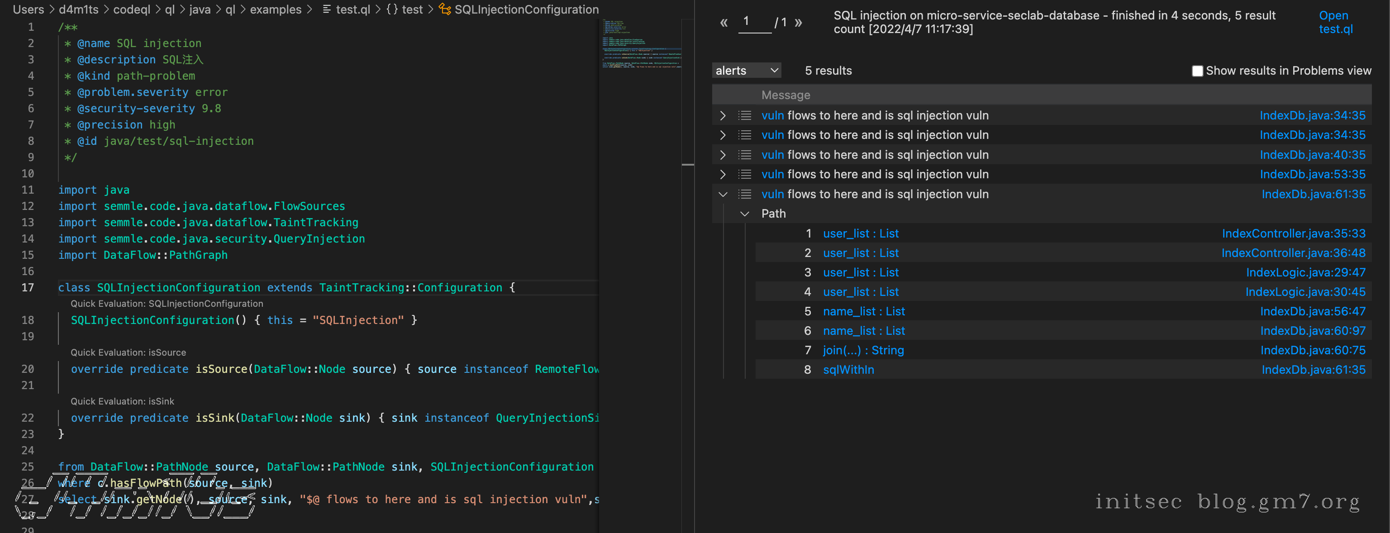Select path step 8 sqlWithIn
Image resolution: width=1390 pixels, height=533 pixels.
tap(848, 370)
